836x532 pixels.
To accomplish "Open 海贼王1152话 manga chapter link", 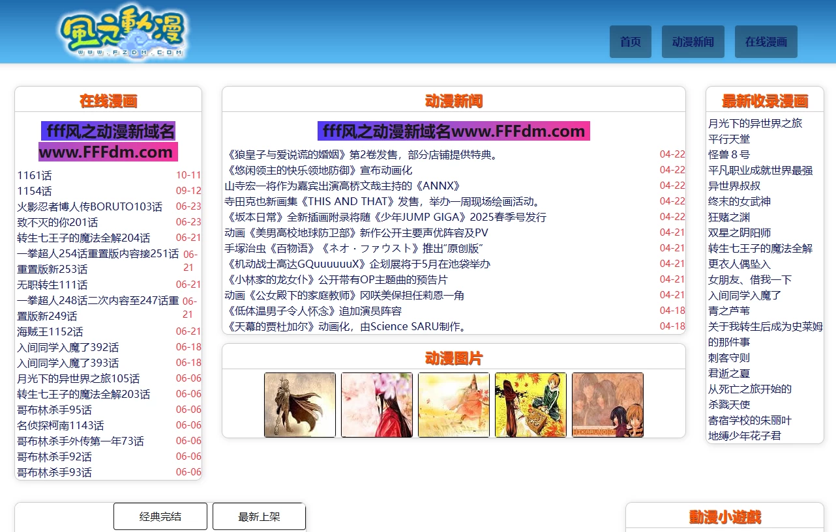I will [x=50, y=331].
